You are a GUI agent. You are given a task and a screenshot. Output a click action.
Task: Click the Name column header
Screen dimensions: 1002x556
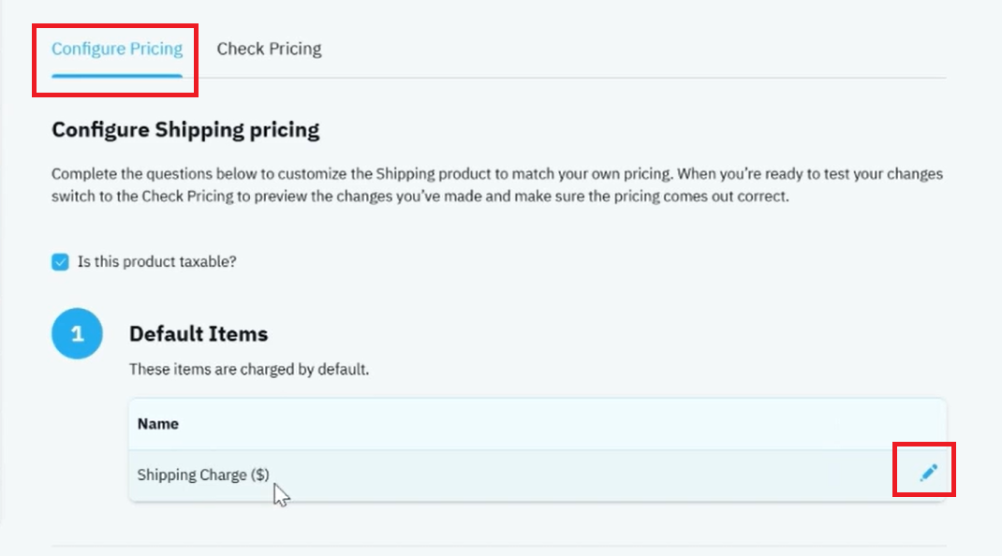point(158,424)
